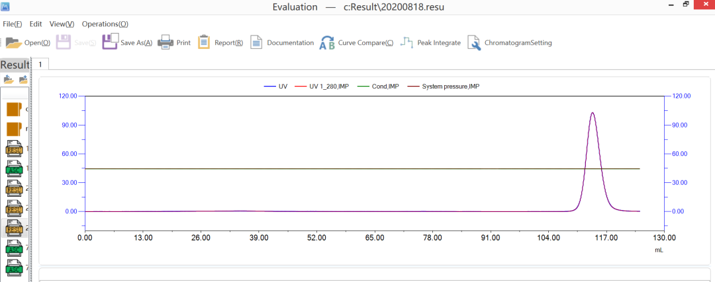This screenshot has width=715, height=282.
Task: Open Documentation from the toolbar
Action: coord(257,42)
